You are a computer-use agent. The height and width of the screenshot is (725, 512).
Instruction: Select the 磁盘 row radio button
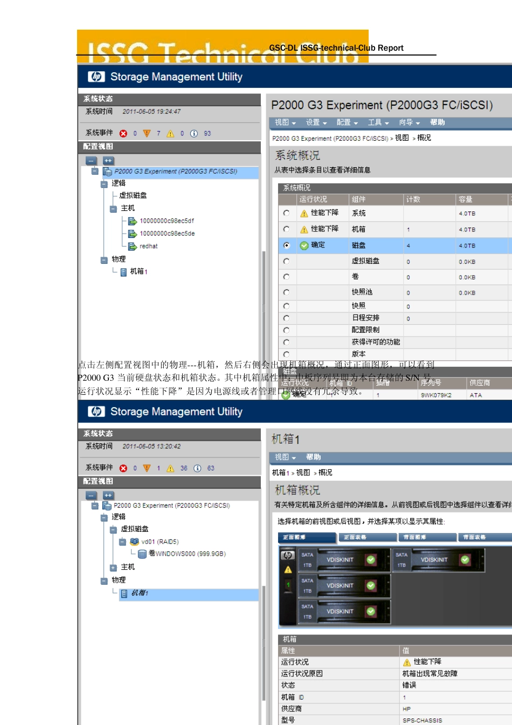[x=286, y=245]
